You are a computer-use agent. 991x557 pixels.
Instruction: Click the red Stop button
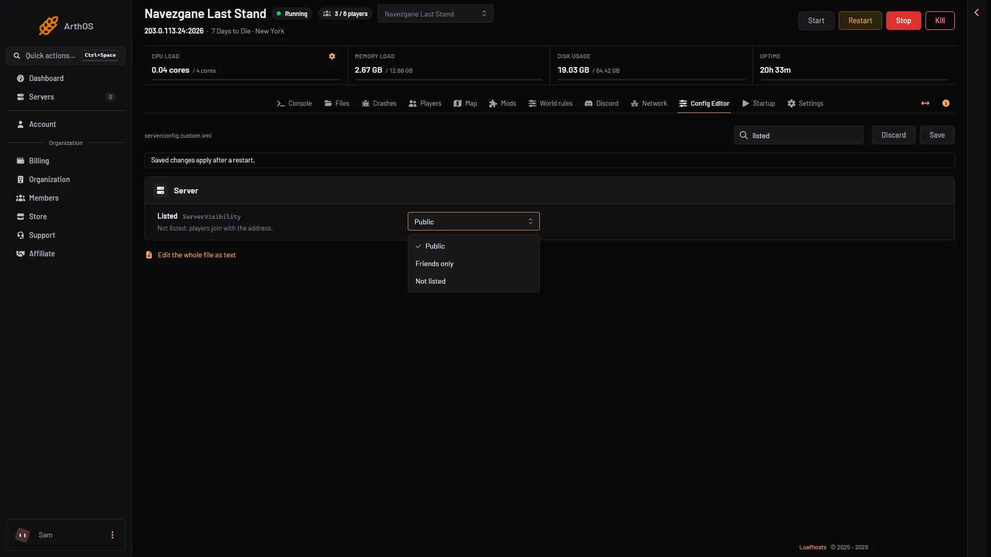(x=903, y=21)
